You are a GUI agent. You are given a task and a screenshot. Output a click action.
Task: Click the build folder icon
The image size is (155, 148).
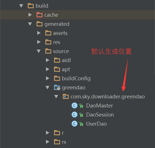coord(31,6)
